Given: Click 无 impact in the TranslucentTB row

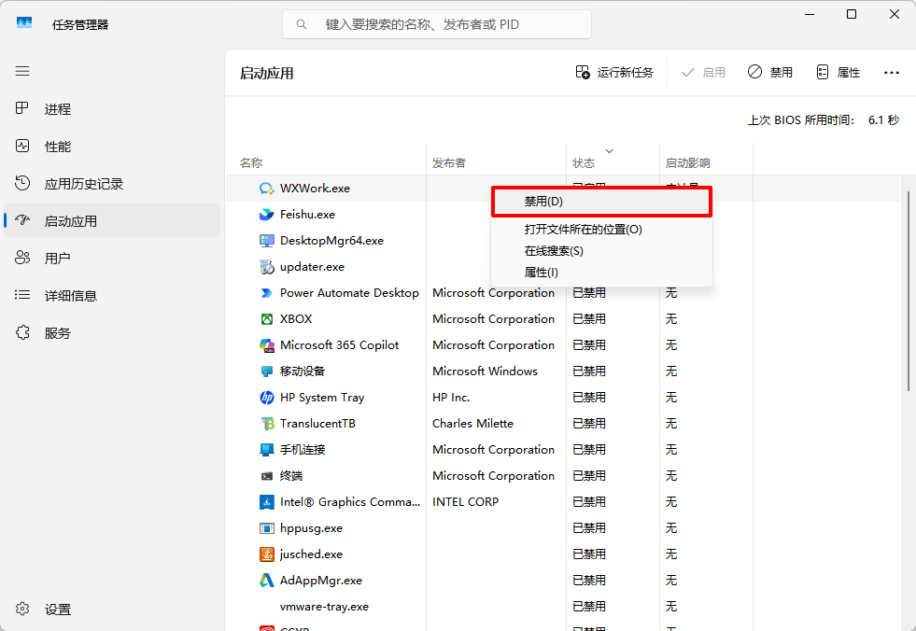Looking at the screenshot, I should [x=671, y=424].
